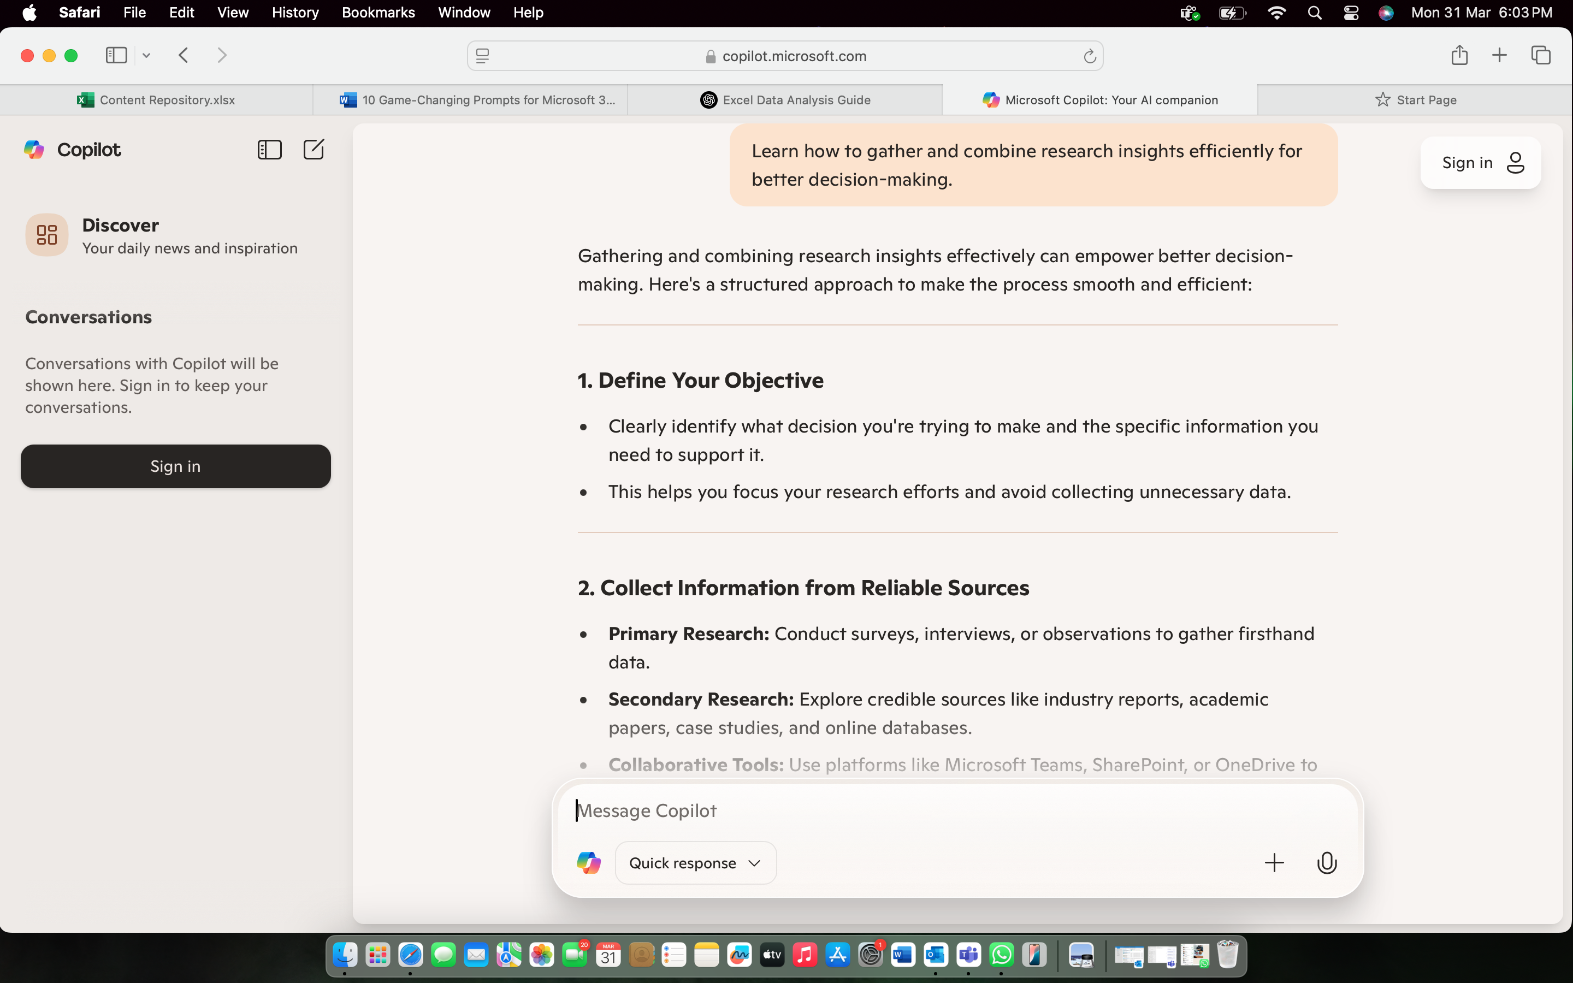
Task: Reload the page in Safari
Action: [1090, 56]
